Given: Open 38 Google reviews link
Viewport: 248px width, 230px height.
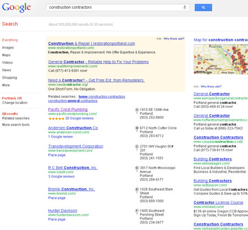Looking at the screenshot, I should [79, 118].
